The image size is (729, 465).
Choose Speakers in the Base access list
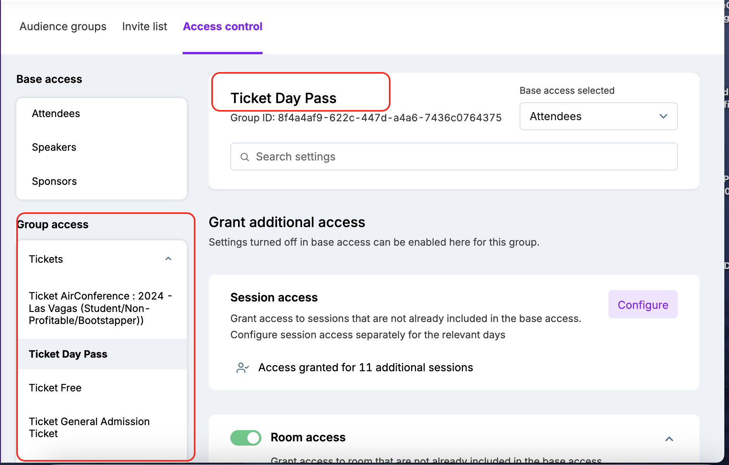(54, 147)
